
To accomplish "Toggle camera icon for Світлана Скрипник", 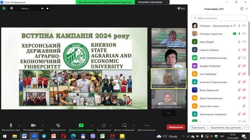I will 244,34.
